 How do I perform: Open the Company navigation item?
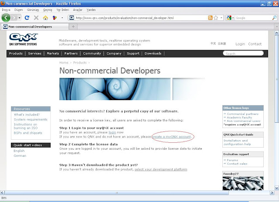click(114, 53)
